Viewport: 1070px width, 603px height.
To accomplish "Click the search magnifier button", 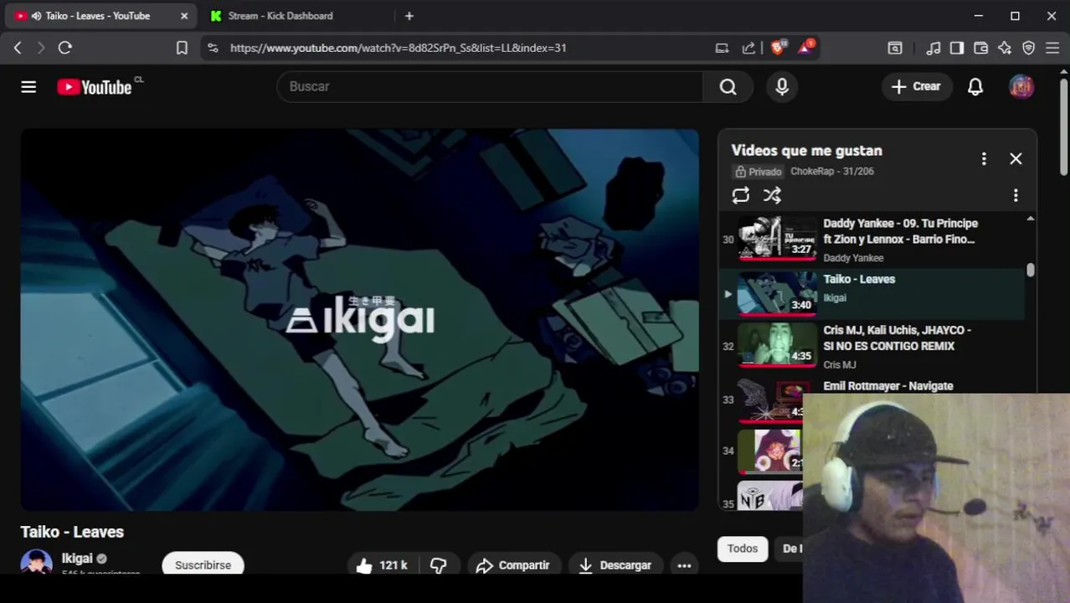I will [728, 86].
